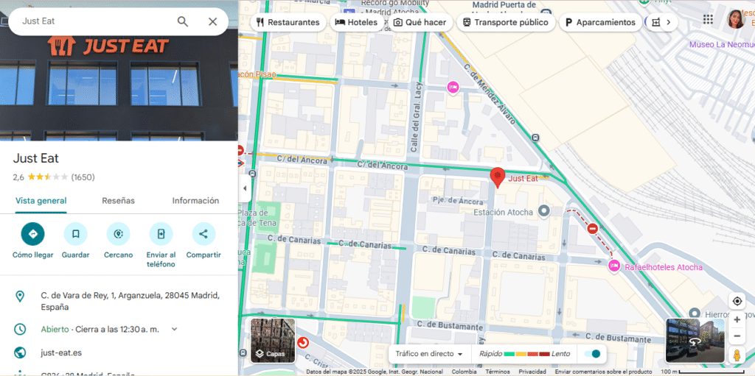The height and width of the screenshot is (376, 755).
Task: Click the road closure icon near Atocha
Action: [593, 228]
